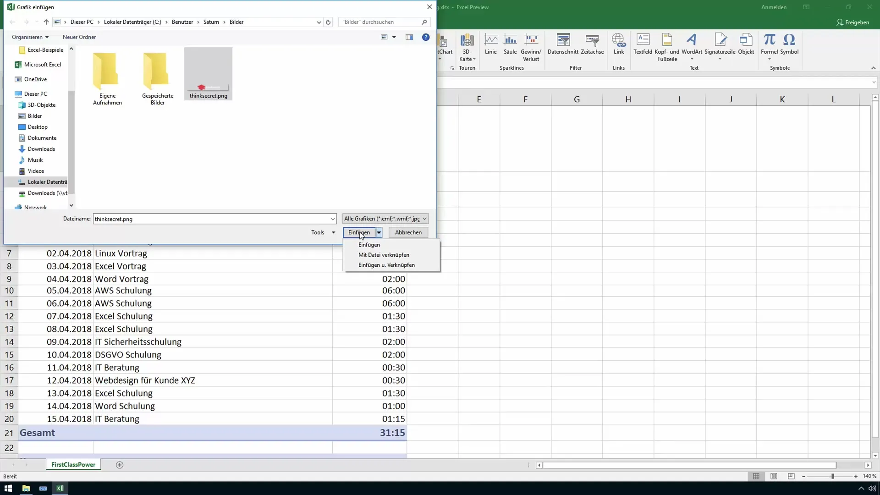Expand the Dateiname history dropdown
This screenshot has height=495, width=880.
pyautogui.click(x=332, y=219)
